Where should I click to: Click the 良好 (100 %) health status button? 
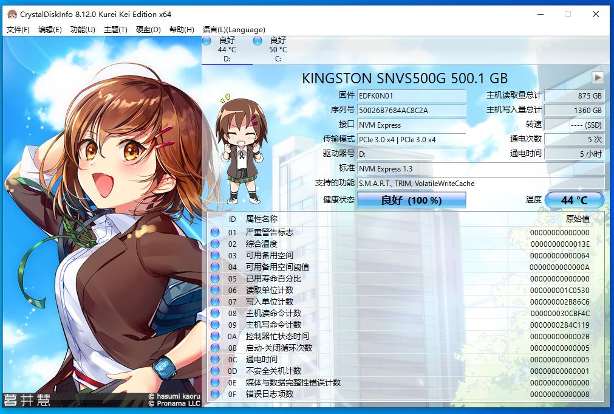tap(411, 201)
